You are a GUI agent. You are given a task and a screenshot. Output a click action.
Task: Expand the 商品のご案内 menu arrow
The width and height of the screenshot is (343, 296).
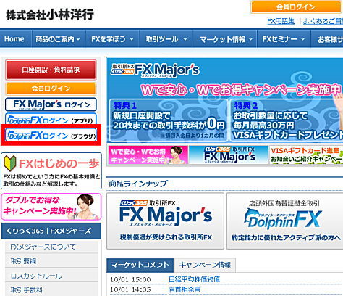78,39
